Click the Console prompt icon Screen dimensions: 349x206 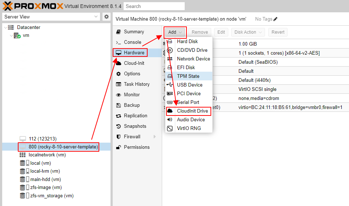(x=119, y=42)
